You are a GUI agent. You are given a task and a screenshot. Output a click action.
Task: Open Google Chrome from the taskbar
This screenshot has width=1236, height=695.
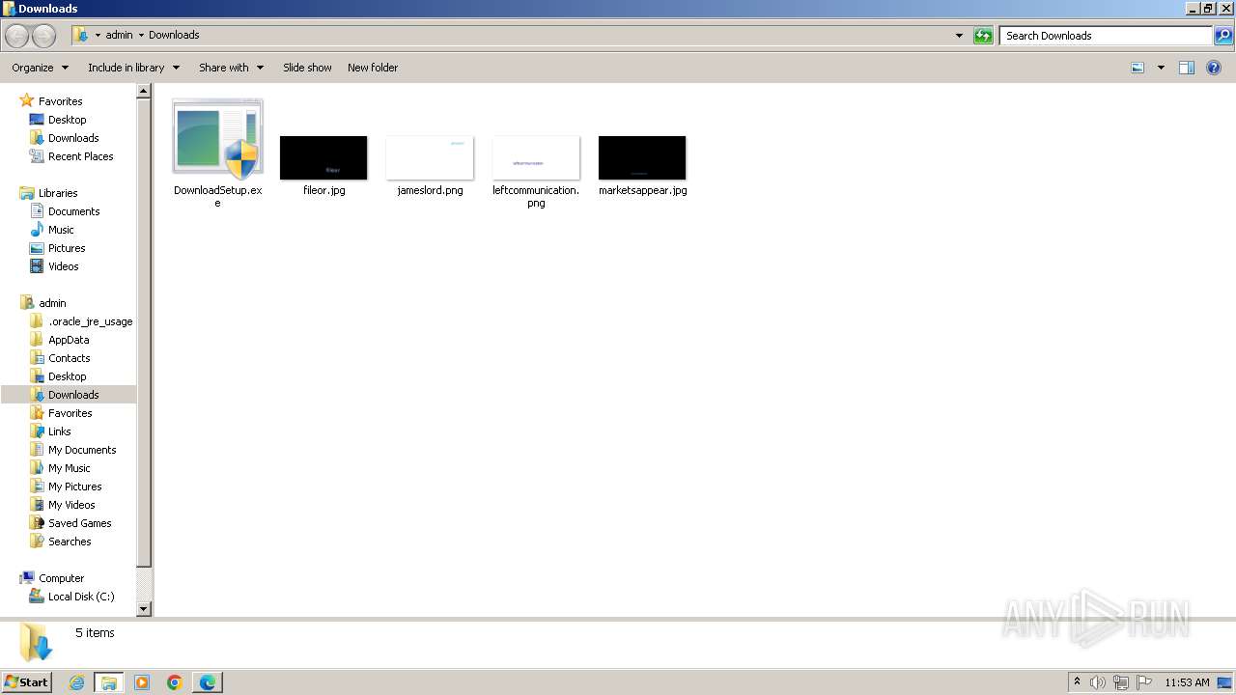[x=175, y=682]
